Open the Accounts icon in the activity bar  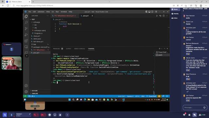pos(26,86)
